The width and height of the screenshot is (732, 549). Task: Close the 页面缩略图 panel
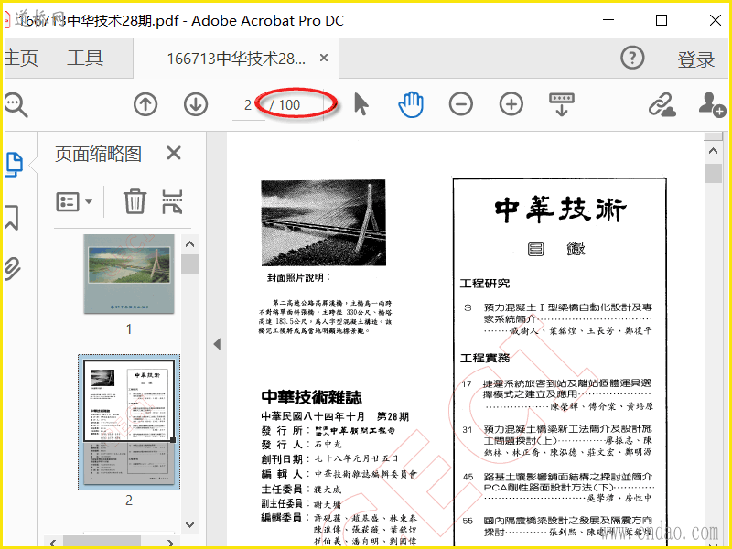click(x=174, y=153)
